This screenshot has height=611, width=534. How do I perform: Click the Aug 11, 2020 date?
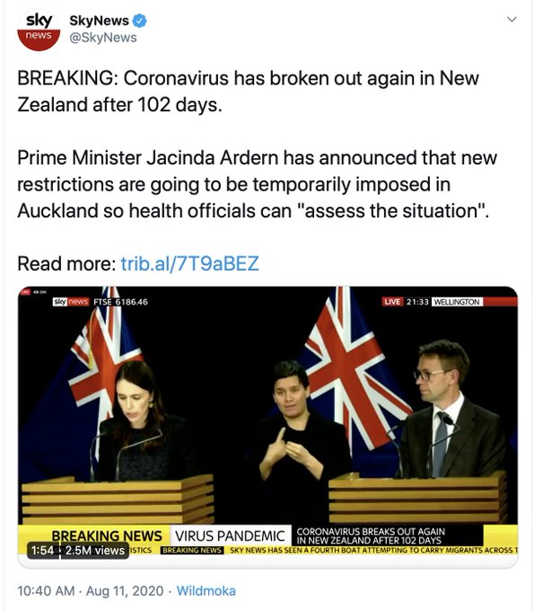coord(125,590)
